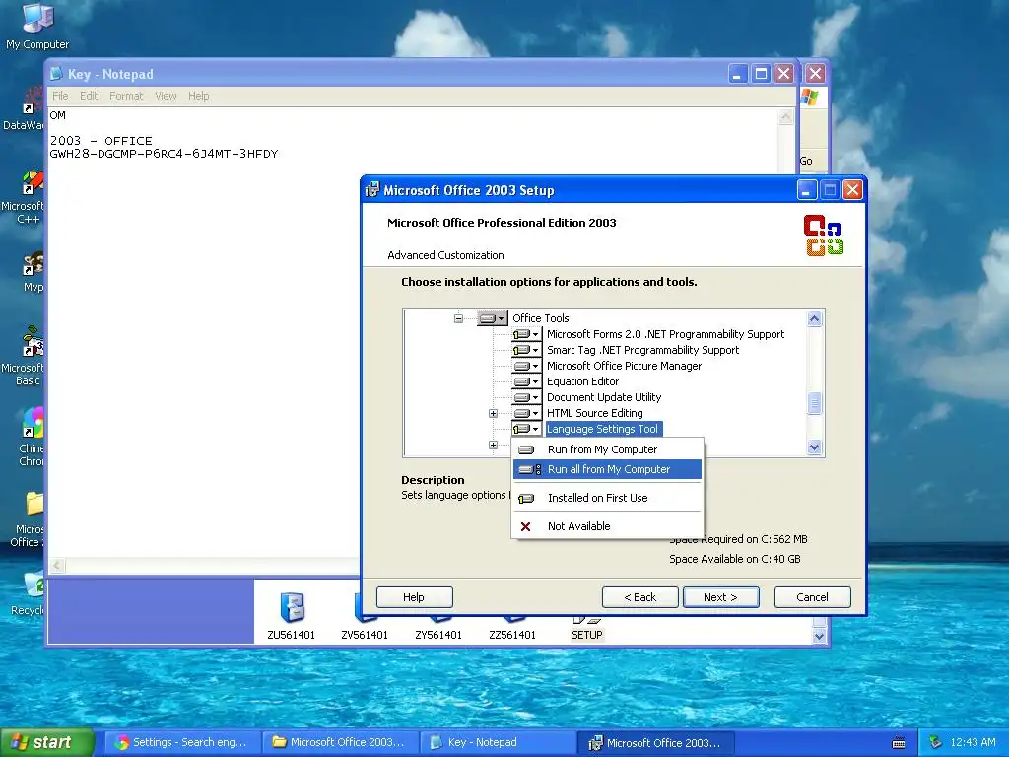Click the Run from My Computer drive icon
The height and width of the screenshot is (757, 1009).
click(x=526, y=449)
